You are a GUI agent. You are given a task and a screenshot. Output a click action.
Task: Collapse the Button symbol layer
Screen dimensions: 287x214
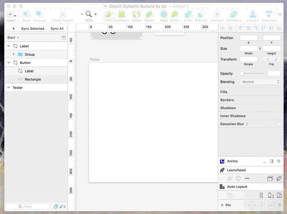point(9,63)
